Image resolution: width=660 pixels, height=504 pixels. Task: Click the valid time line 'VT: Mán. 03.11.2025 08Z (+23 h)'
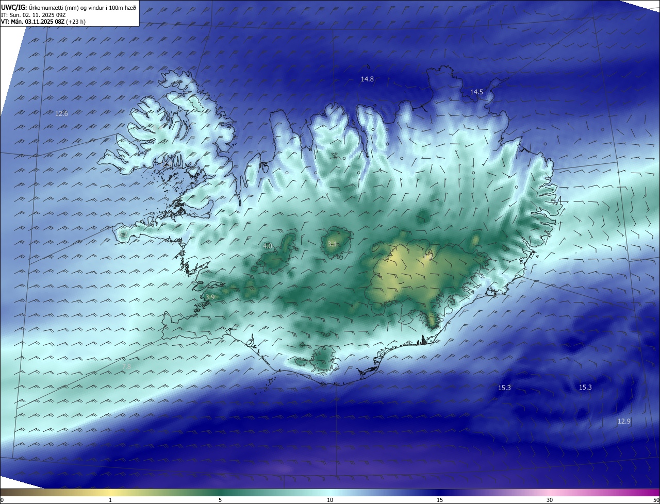click(x=43, y=22)
